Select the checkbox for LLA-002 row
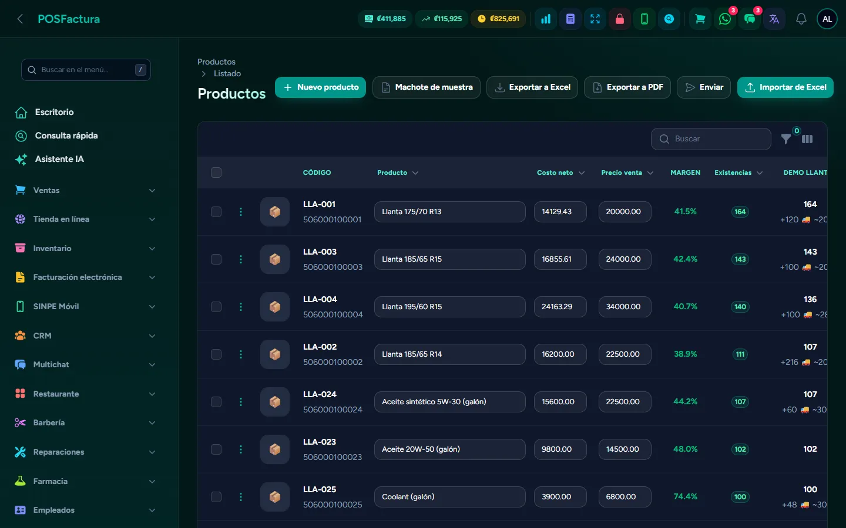The image size is (846, 528). (x=216, y=354)
